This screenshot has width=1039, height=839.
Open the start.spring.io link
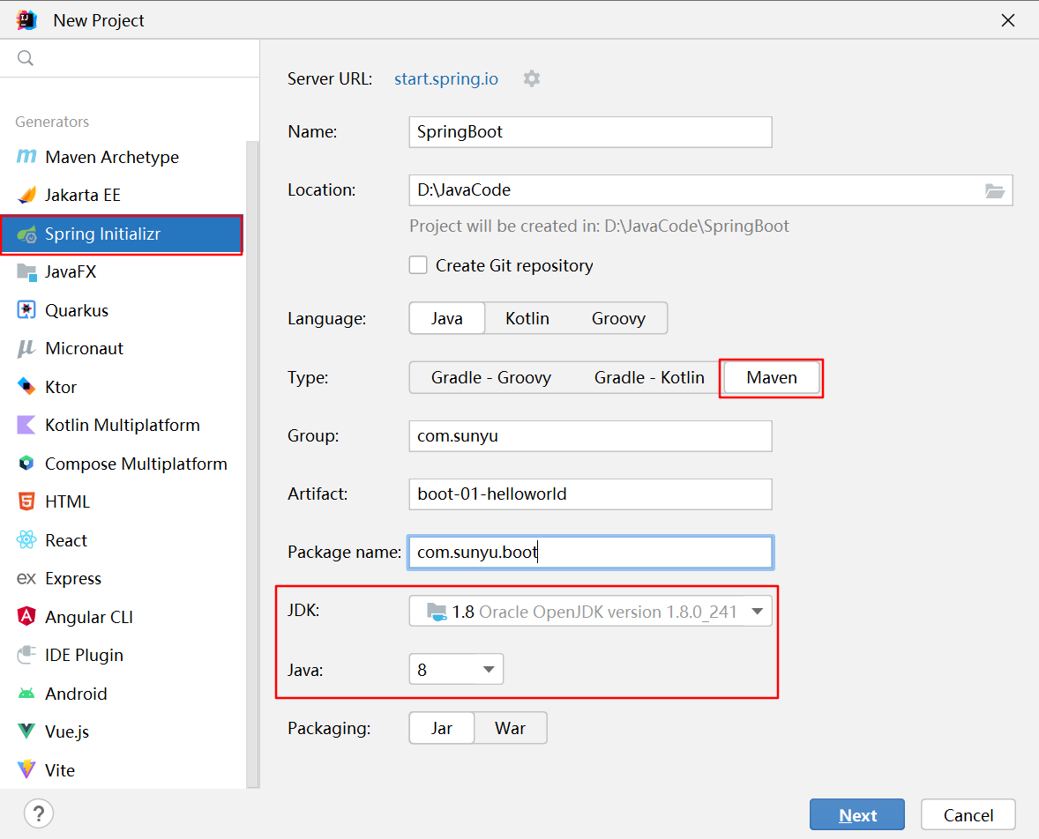[x=446, y=78]
